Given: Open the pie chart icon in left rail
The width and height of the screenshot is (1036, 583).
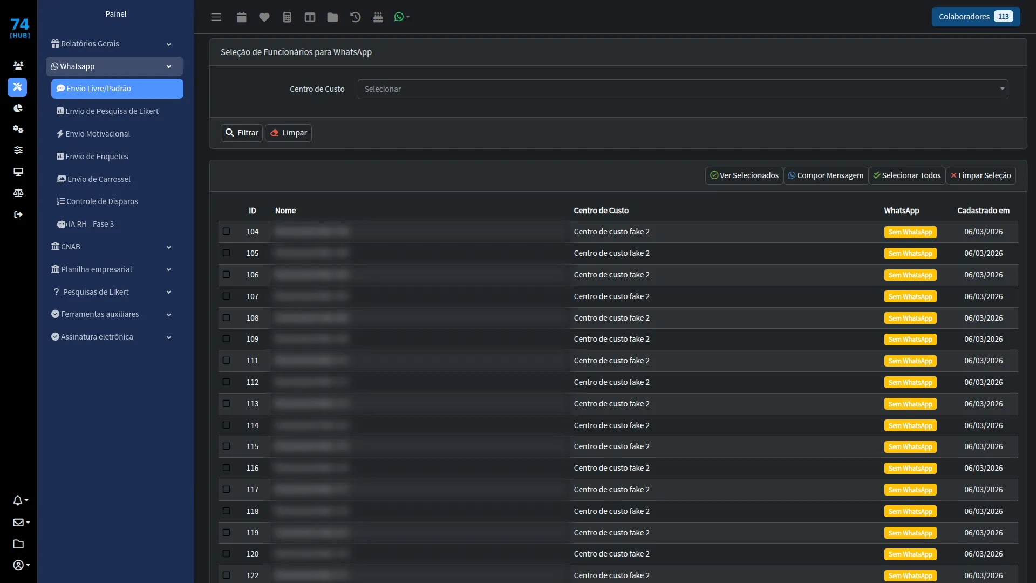Looking at the screenshot, I should [18, 108].
